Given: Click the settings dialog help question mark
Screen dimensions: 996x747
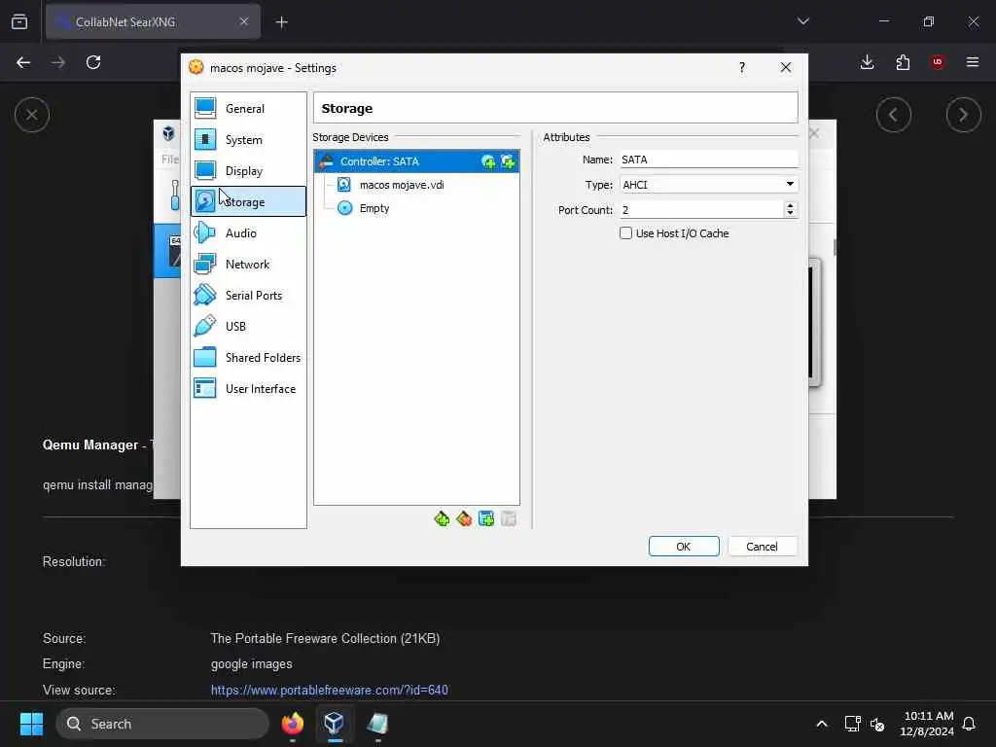Looking at the screenshot, I should pos(742,67).
